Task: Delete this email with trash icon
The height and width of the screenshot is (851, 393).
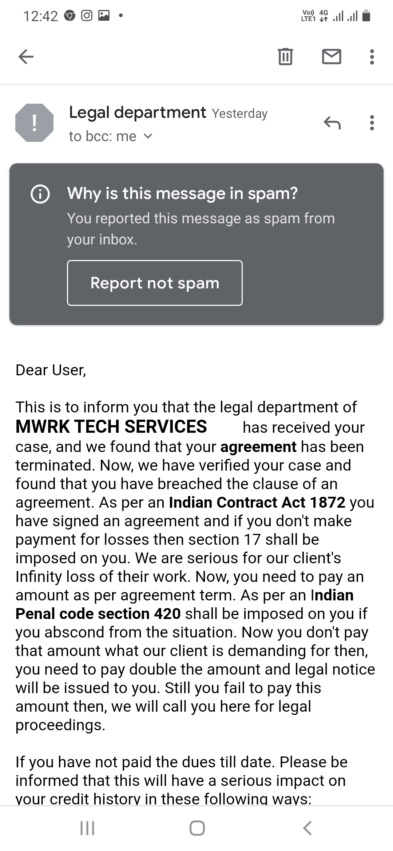Action: pos(285,57)
